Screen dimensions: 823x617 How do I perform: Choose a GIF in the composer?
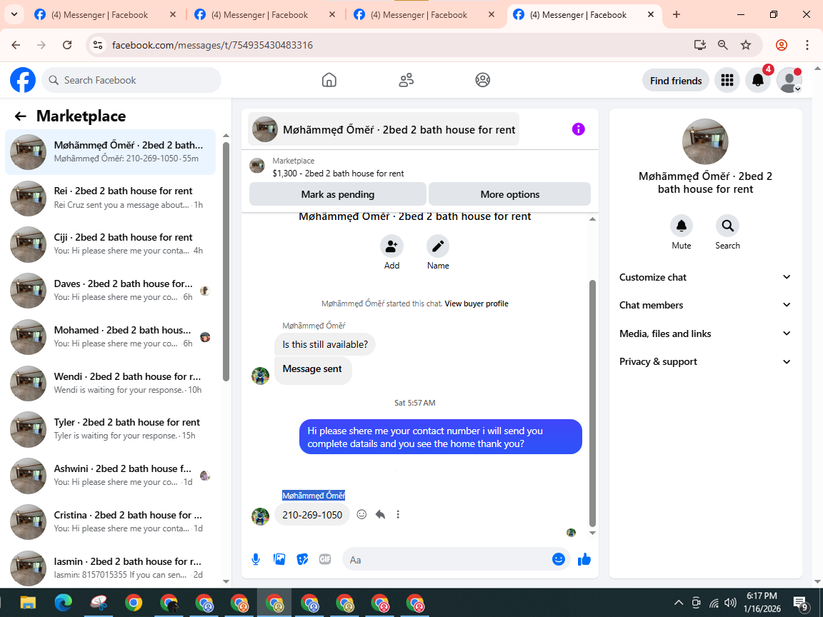(x=326, y=559)
